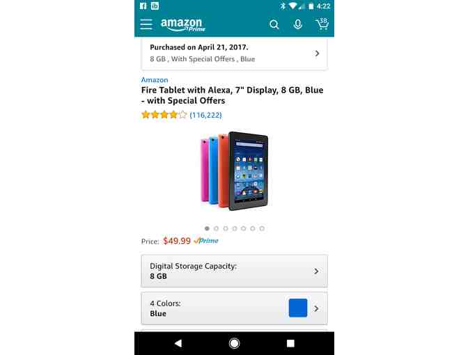Expand the Purchased on April 21, 2017 details
The height and width of the screenshot is (355, 468).
tap(234, 54)
